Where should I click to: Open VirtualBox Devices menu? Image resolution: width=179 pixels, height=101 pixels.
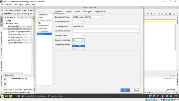(x=27, y=4)
